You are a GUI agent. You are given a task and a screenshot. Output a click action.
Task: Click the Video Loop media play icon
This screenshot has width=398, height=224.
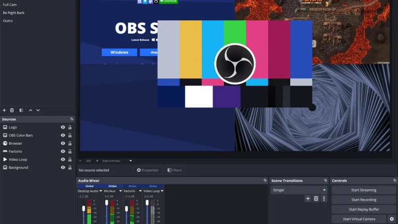[5, 160]
